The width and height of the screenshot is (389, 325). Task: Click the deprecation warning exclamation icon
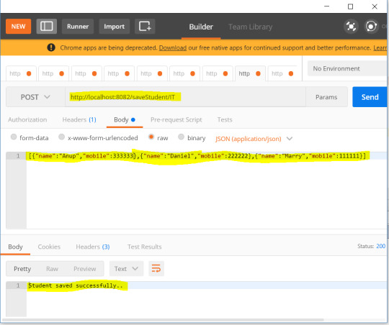pos(51,47)
